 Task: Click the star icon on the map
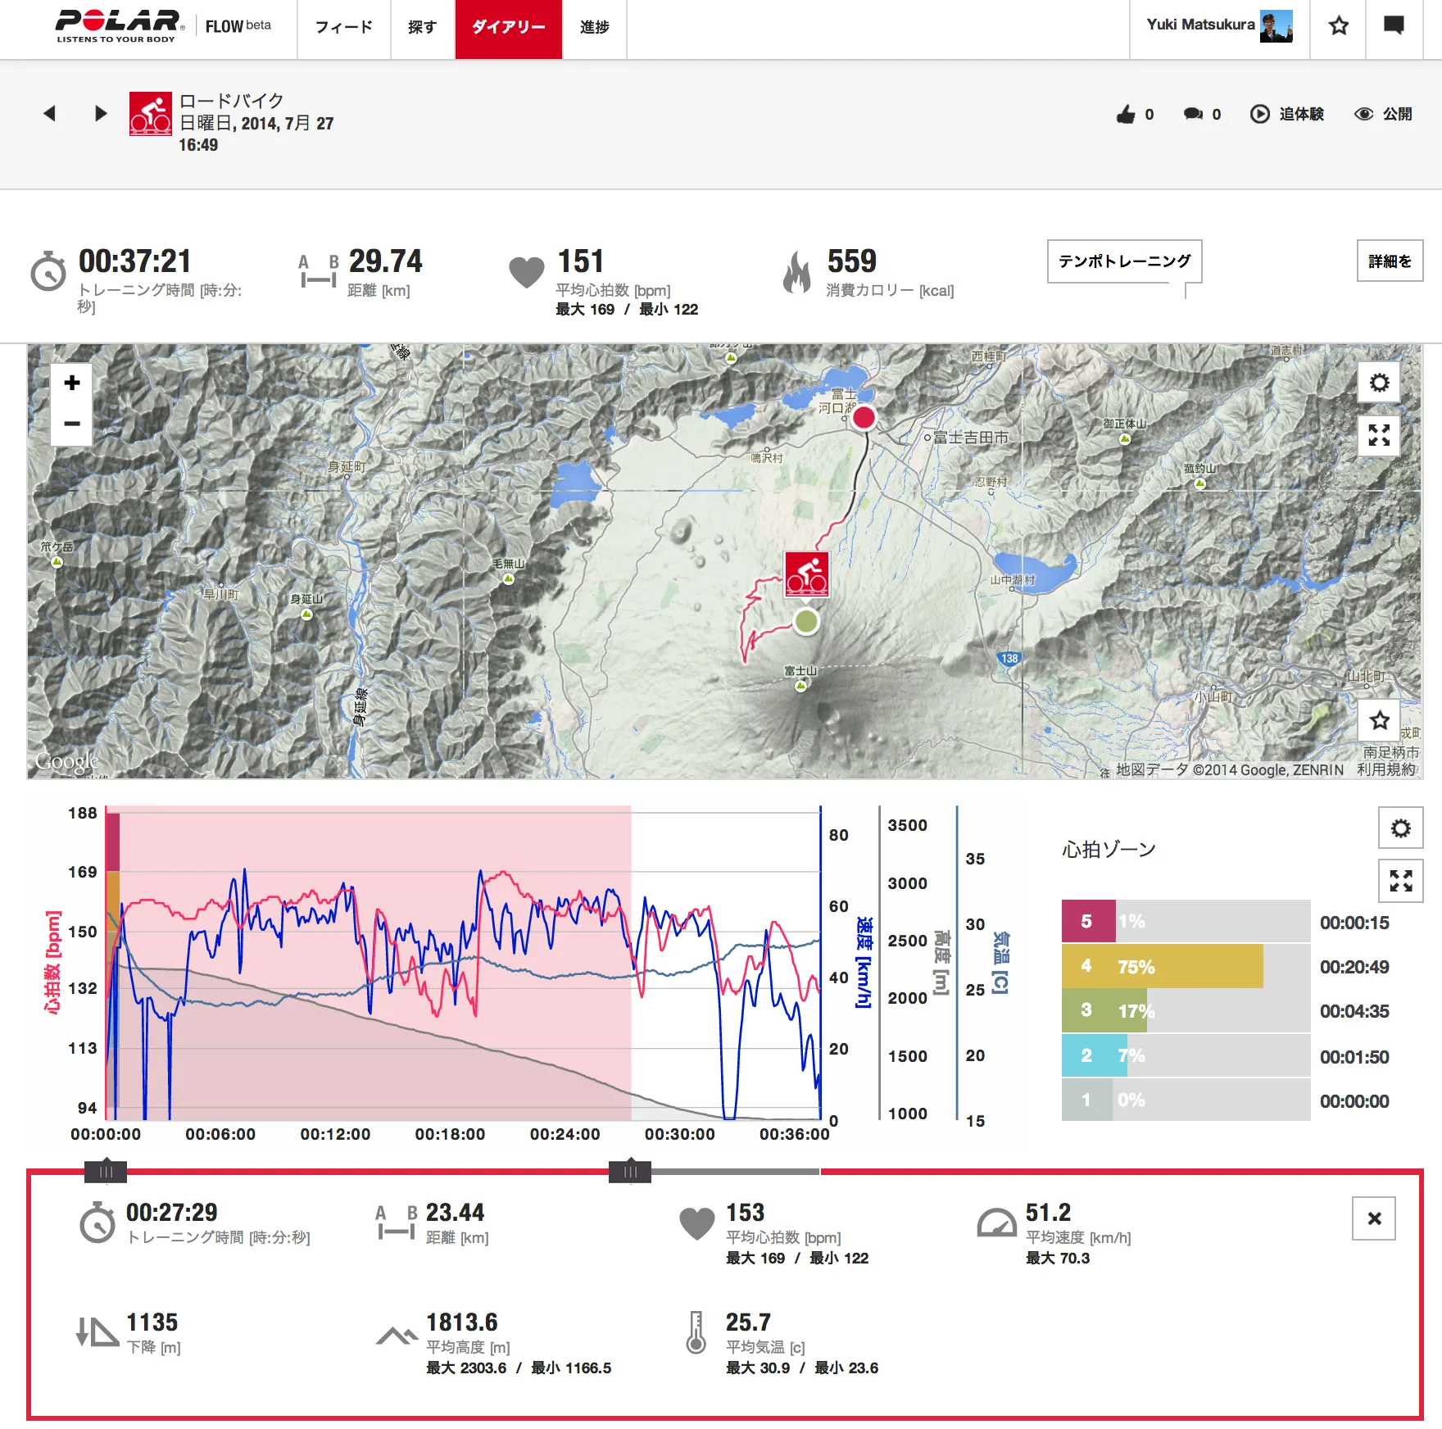[x=1379, y=720]
